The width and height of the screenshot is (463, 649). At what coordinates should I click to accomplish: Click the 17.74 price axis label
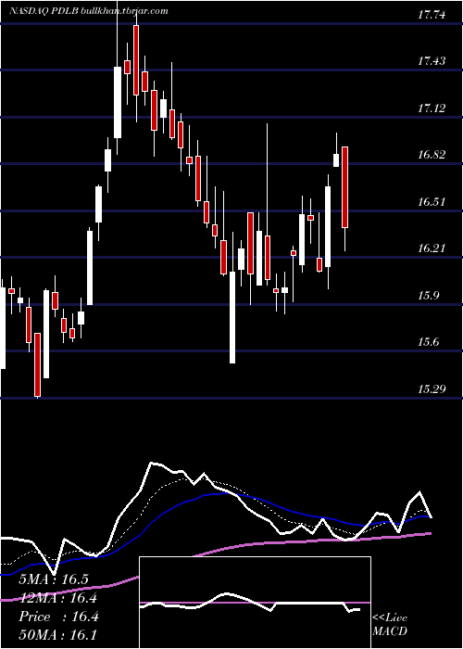432,16
